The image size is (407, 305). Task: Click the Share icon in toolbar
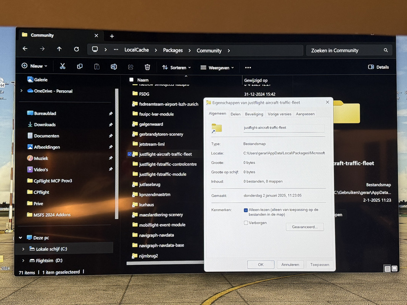point(130,67)
